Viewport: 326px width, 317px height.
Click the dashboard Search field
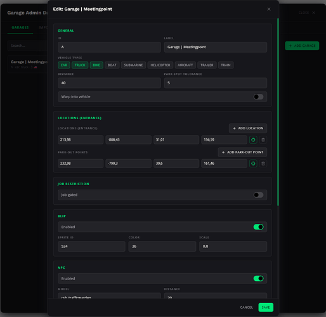click(x=27, y=46)
